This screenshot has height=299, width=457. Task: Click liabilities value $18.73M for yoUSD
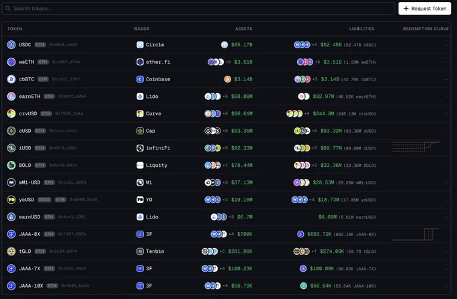click(329, 200)
